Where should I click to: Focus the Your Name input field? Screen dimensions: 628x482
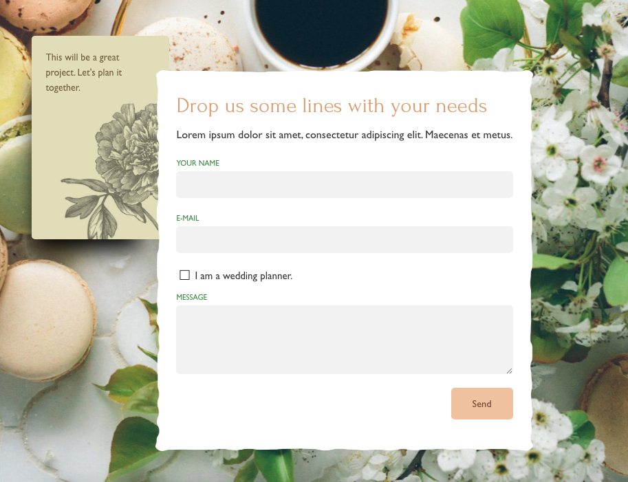pos(345,184)
